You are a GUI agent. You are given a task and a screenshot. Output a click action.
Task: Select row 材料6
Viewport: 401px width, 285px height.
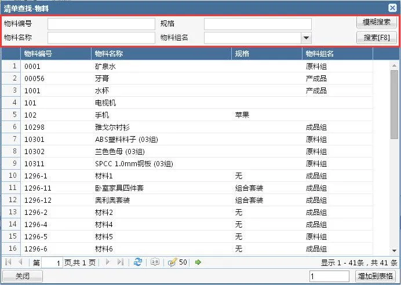(x=187, y=249)
